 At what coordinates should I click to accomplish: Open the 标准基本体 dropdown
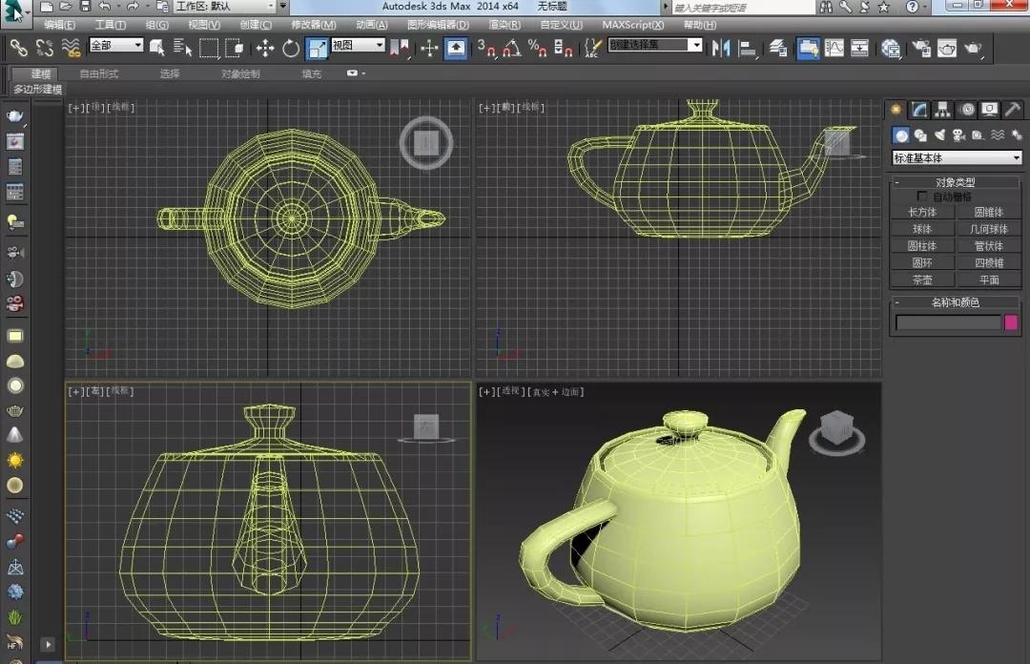point(957,157)
